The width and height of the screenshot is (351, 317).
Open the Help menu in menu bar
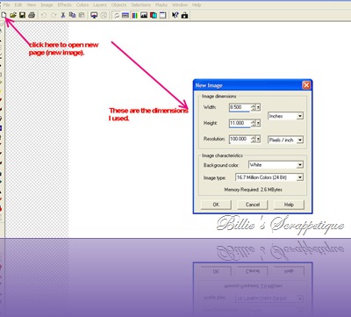(x=197, y=4)
